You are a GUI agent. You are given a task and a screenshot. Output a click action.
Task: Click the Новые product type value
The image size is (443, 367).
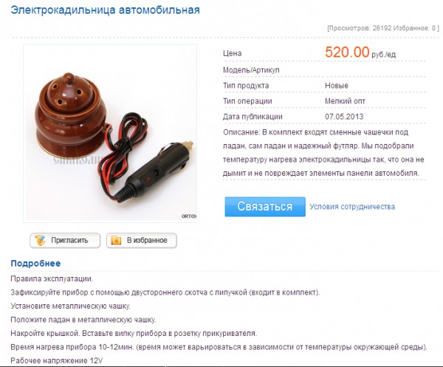pos(337,86)
